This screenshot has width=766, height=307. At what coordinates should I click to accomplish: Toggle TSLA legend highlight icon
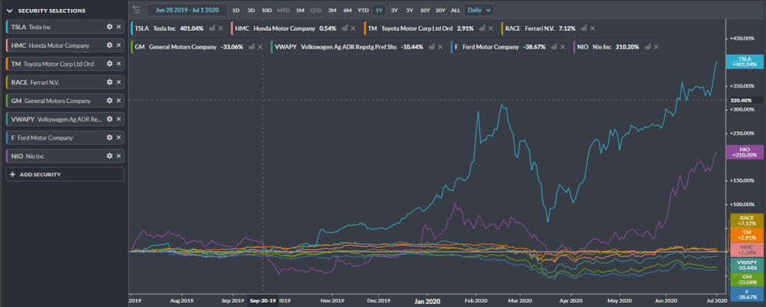click(211, 28)
